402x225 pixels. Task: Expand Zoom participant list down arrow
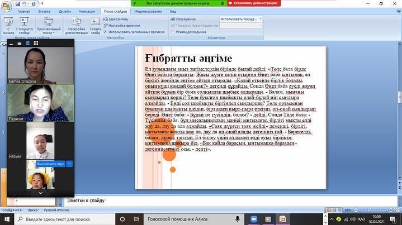(x=40, y=193)
